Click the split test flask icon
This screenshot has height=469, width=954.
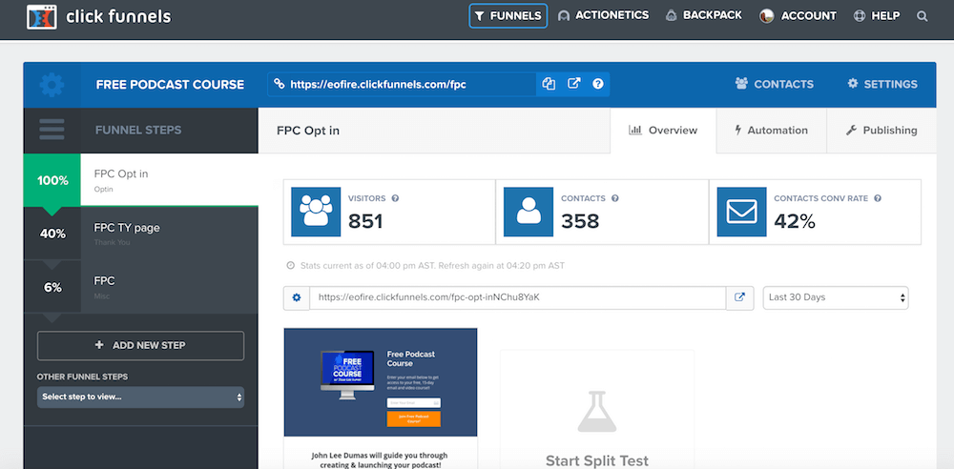597,412
